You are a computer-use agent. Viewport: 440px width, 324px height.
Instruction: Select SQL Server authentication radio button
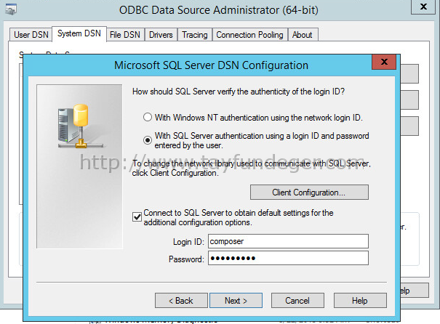coord(148,140)
